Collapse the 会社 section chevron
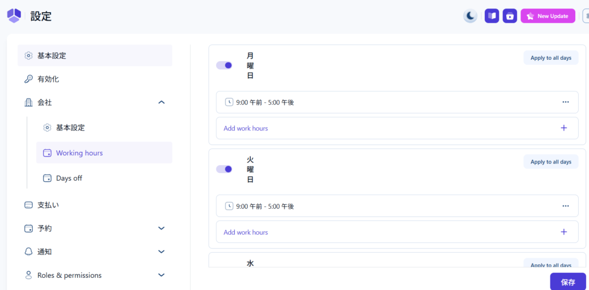 (x=161, y=102)
